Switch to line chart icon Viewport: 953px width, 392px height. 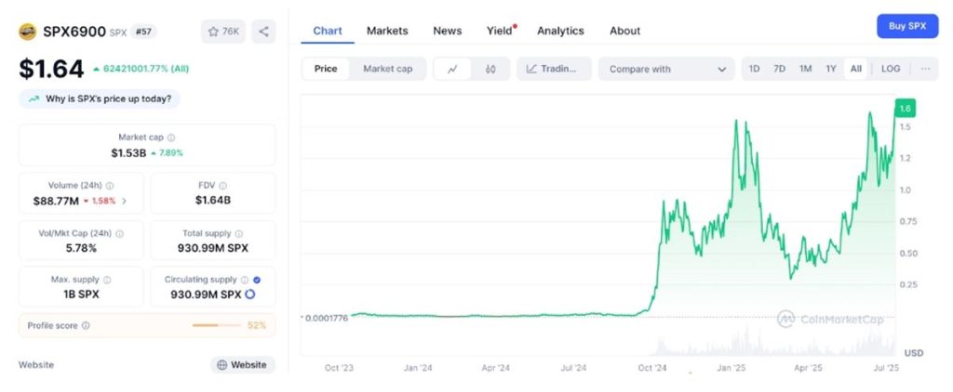[x=452, y=69]
